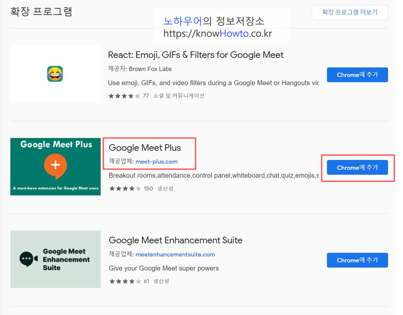Add React Emoji extension to Chrome
The width and height of the screenshot is (403, 315).
[357, 75]
